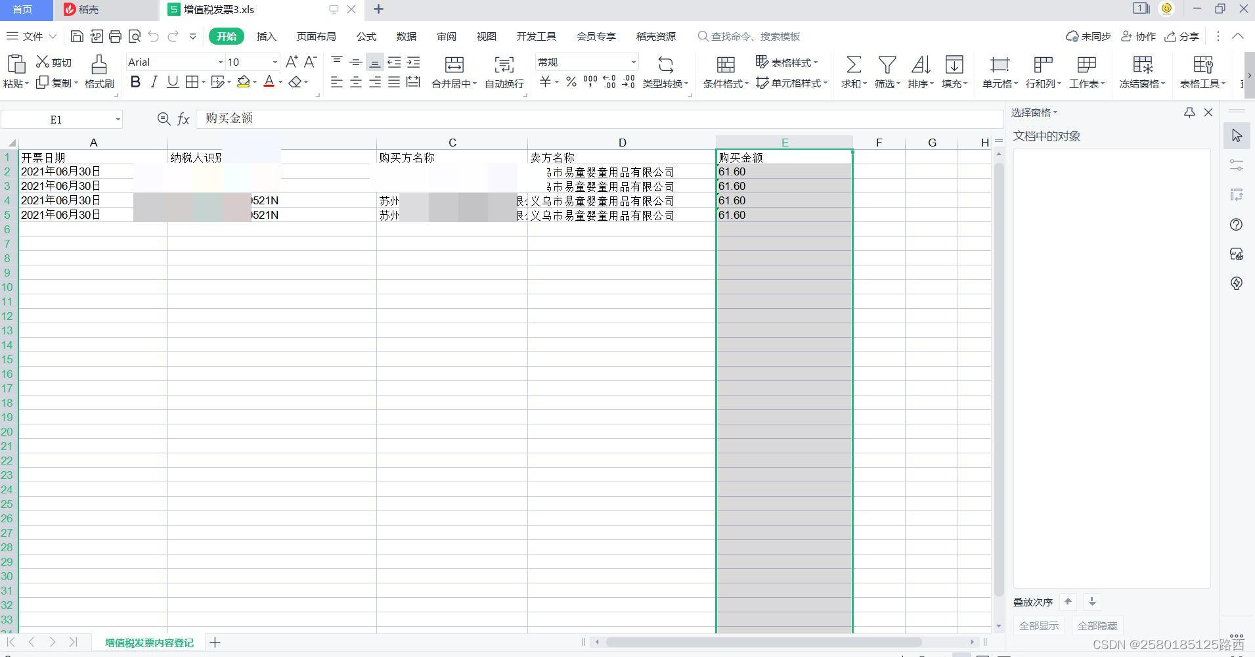Switch to the 公式 ribbon tab

click(366, 36)
